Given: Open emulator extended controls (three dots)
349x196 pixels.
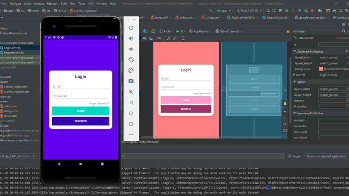Looking at the screenshot, I should 131,135.
